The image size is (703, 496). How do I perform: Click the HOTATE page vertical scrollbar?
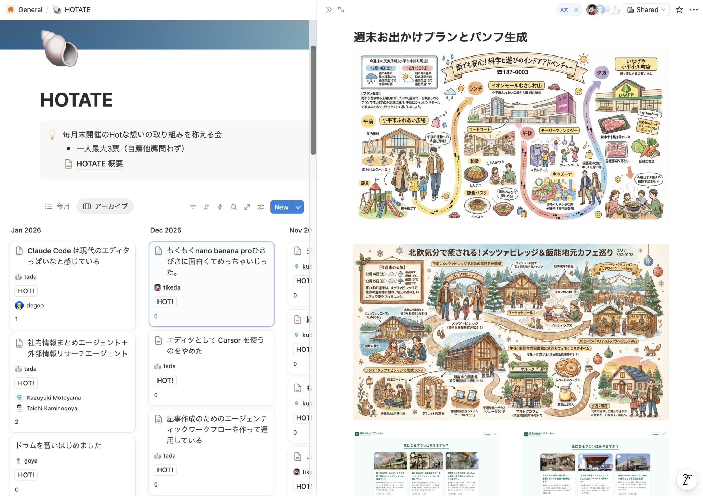click(x=313, y=100)
